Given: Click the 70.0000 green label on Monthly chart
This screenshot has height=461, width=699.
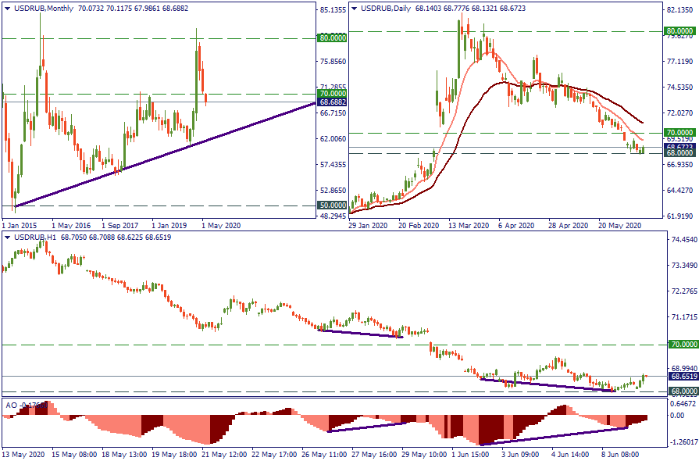Looking at the screenshot, I should (x=333, y=94).
